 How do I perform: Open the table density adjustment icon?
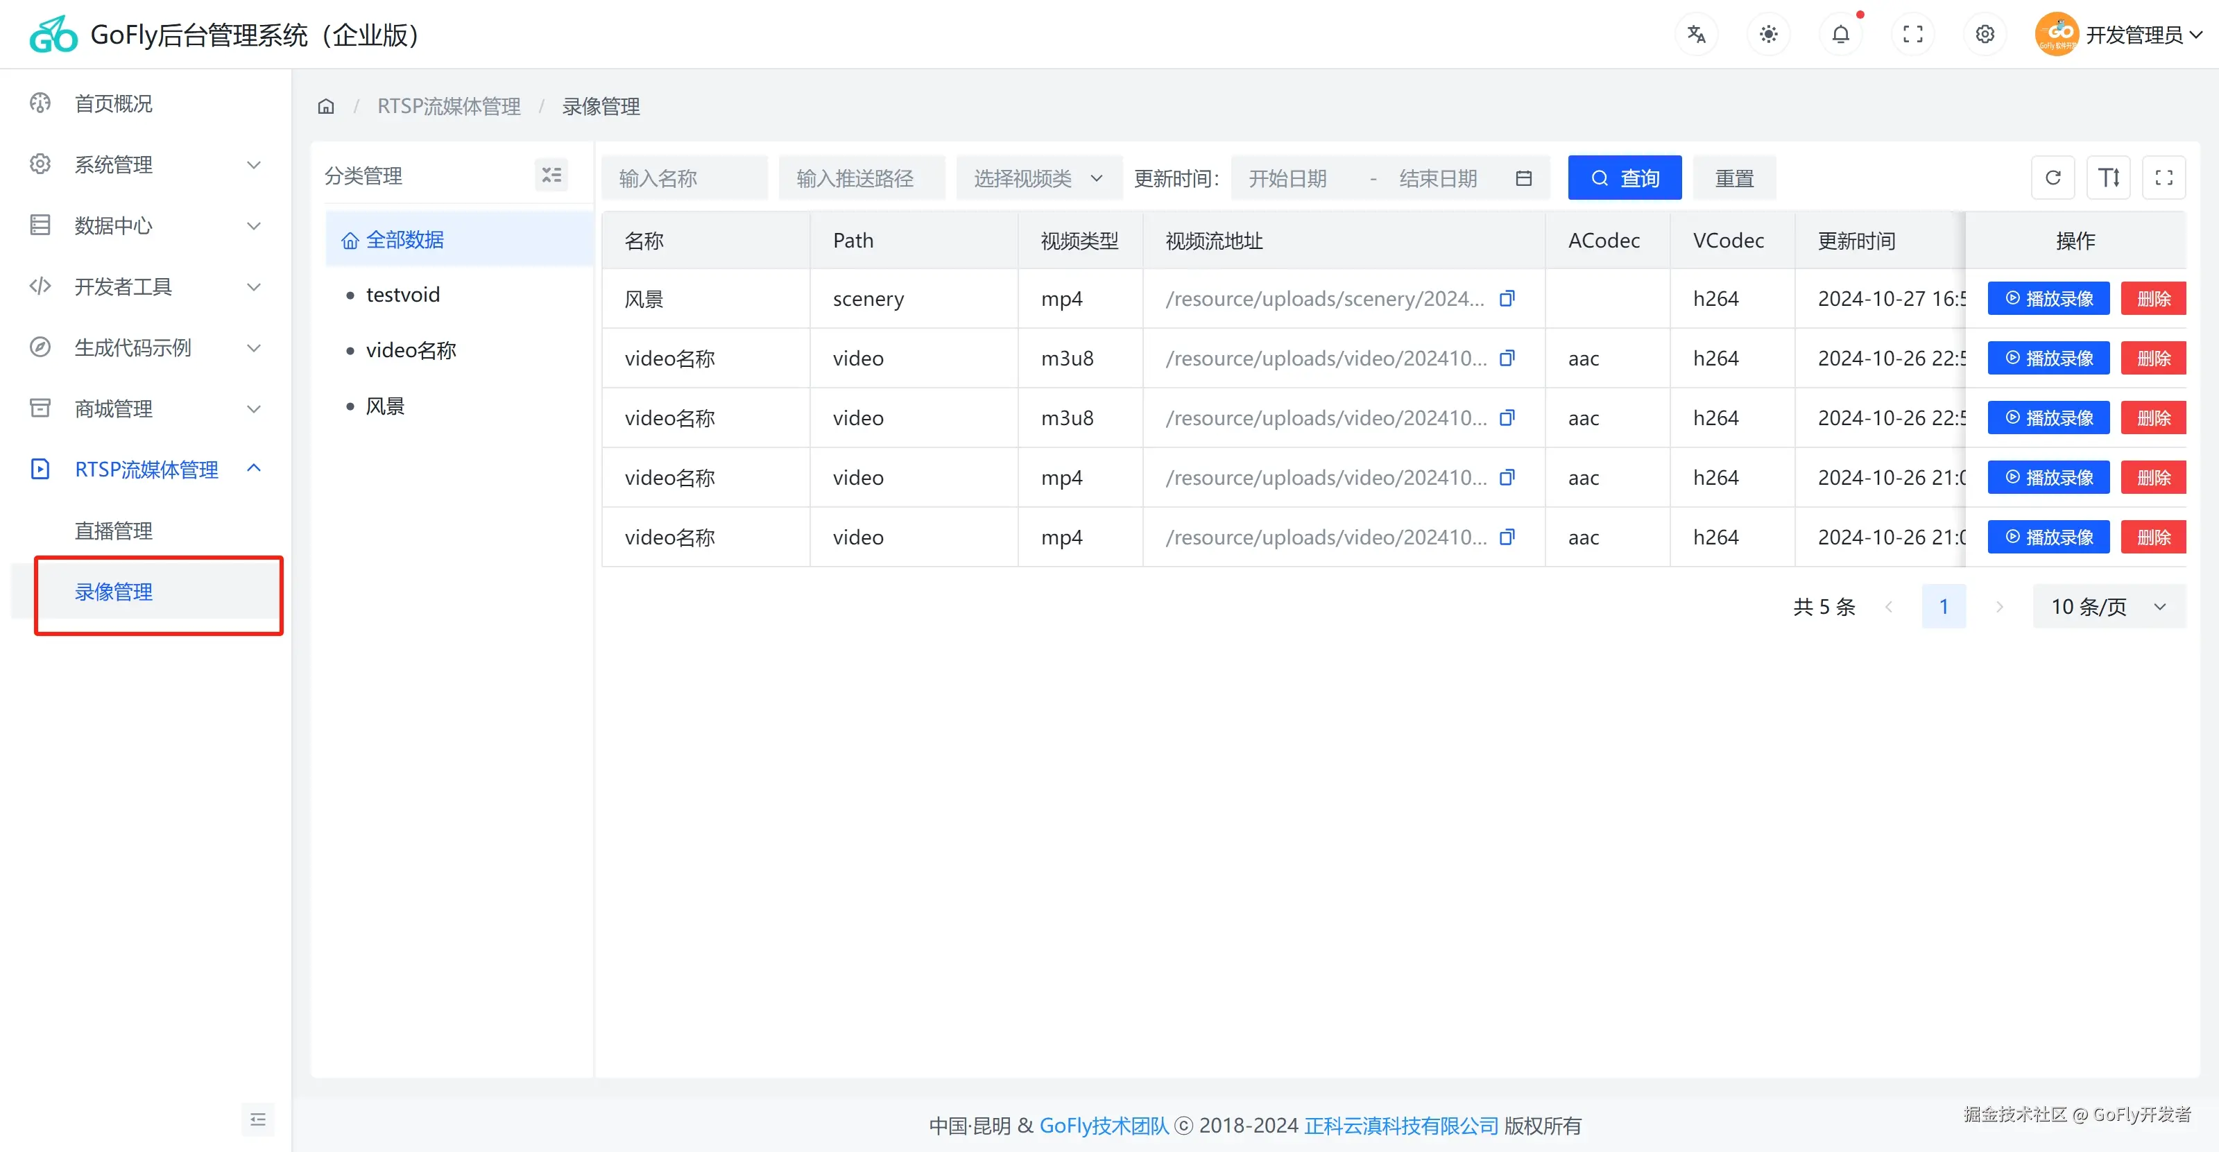point(2108,178)
